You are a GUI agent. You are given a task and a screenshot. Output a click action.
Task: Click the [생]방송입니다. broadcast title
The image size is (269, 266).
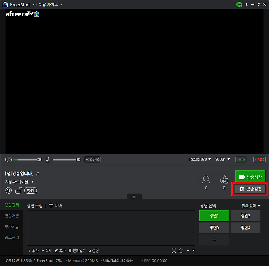pyautogui.click(x=19, y=174)
